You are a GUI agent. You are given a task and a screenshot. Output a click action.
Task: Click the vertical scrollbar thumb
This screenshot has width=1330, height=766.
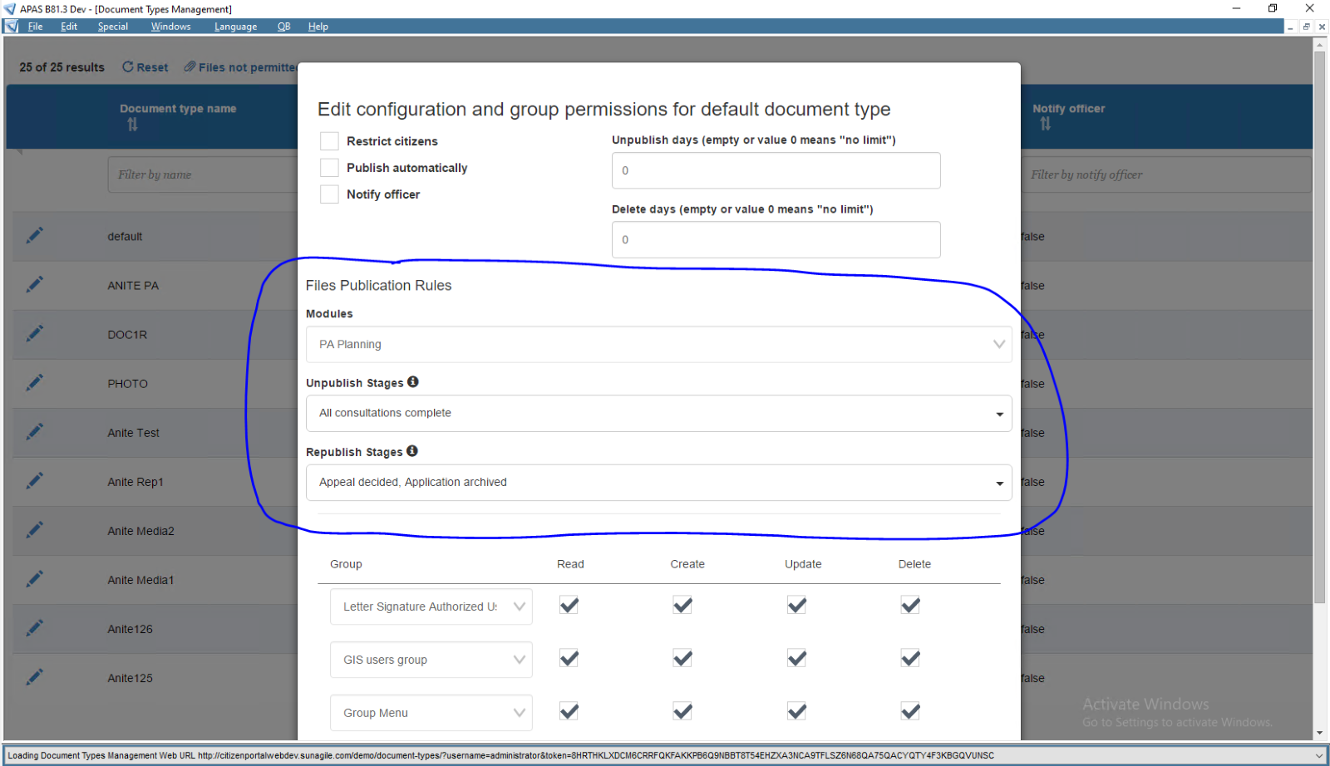click(1319, 327)
